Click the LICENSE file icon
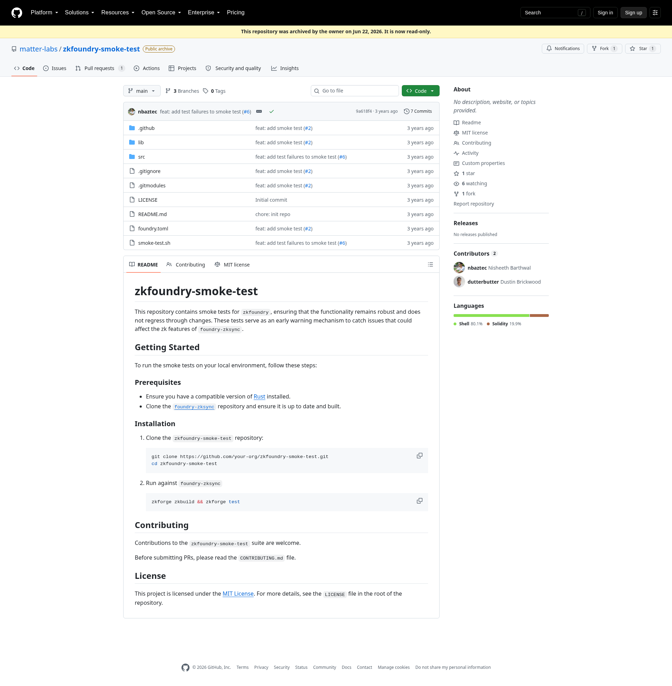Screen dimensions: 672x686 132,200
